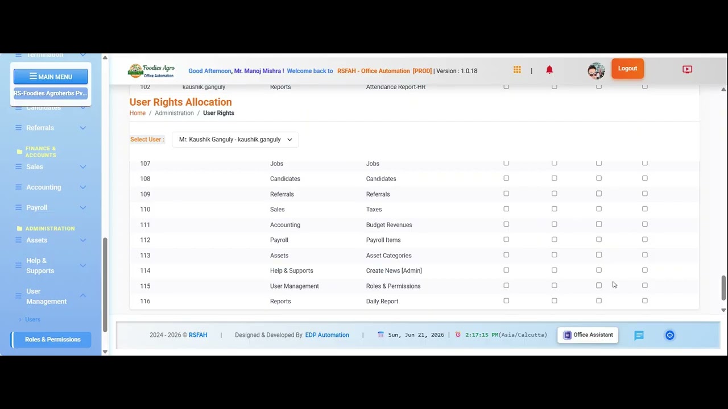Click the Asset Categories cell
The width and height of the screenshot is (728, 409).
coord(388,256)
